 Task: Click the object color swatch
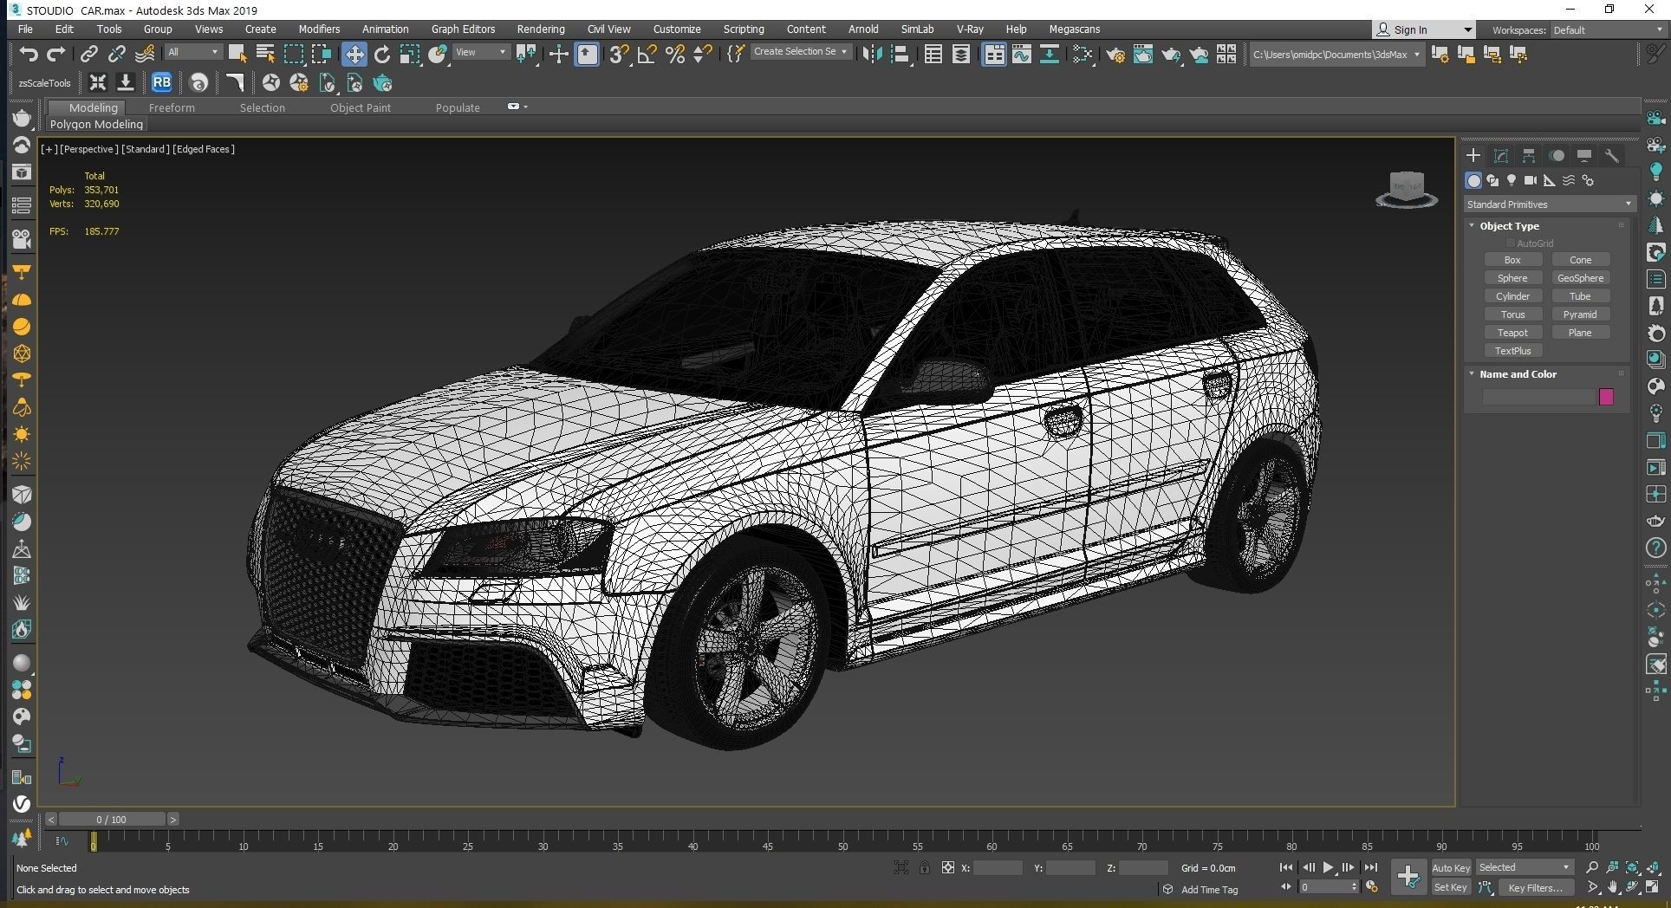(x=1606, y=397)
